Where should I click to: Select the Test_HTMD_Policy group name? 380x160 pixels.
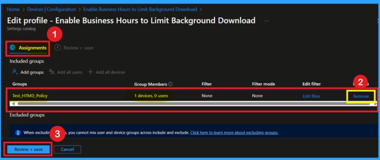coord(30,96)
